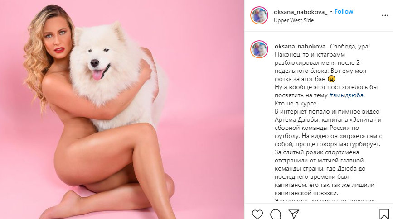Screen dimensions: 393x219
Task: Open the hashtag #ямыдзюба
Action: pos(346,95)
